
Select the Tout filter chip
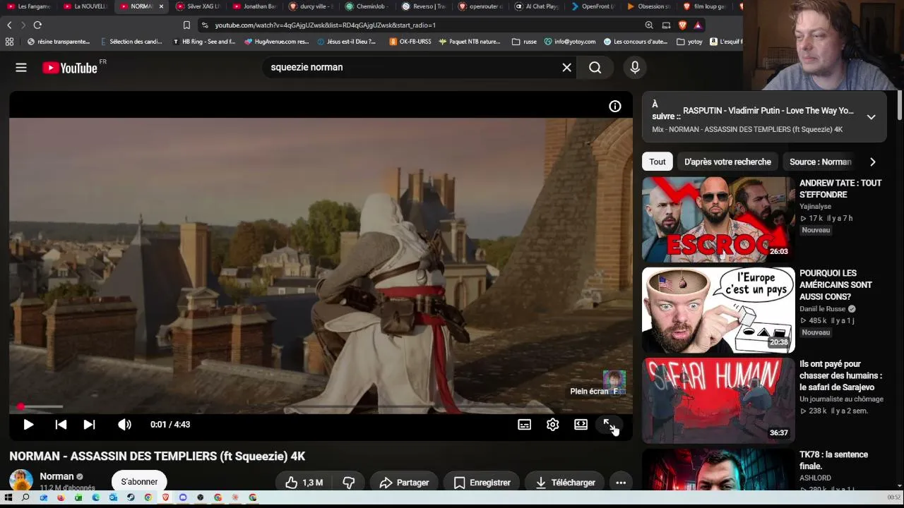click(x=658, y=162)
